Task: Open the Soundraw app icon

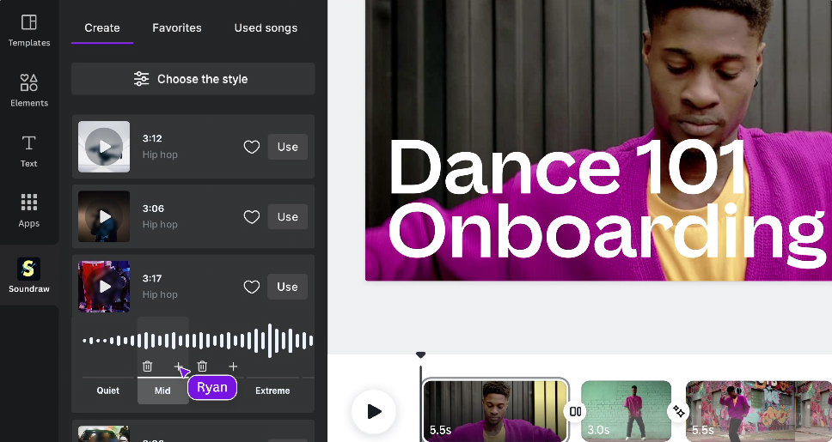Action: (x=29, y=275)
